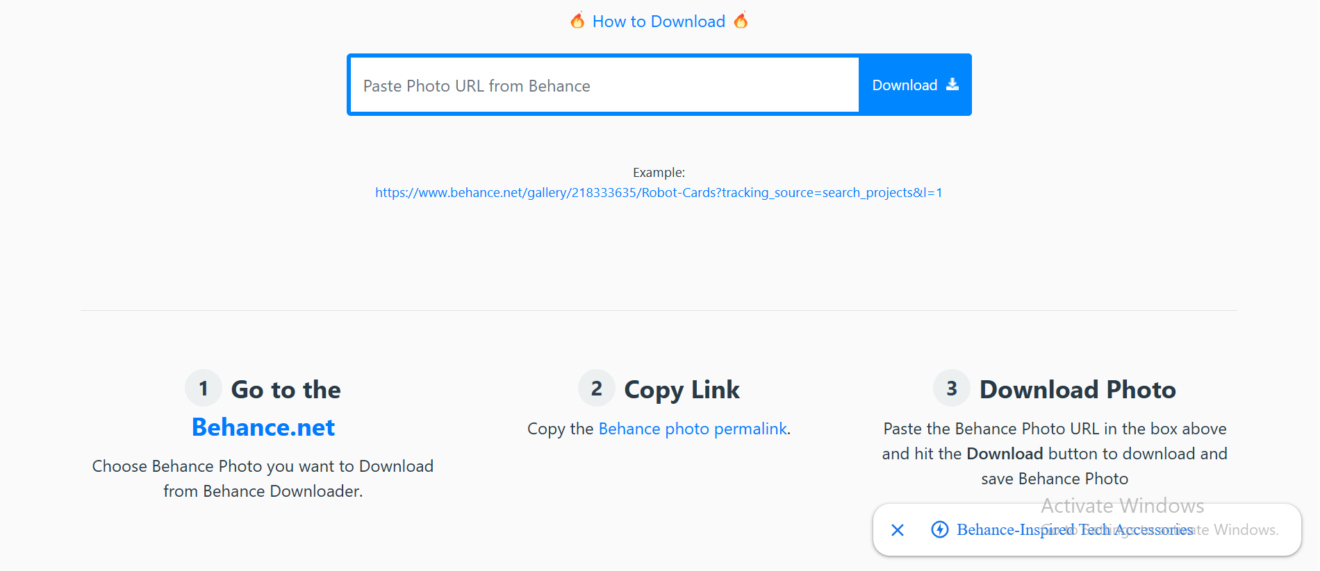Screen dimensions: 1320x571
Task: Click inside the Paste Photo URL field
Action: point(603,85)
